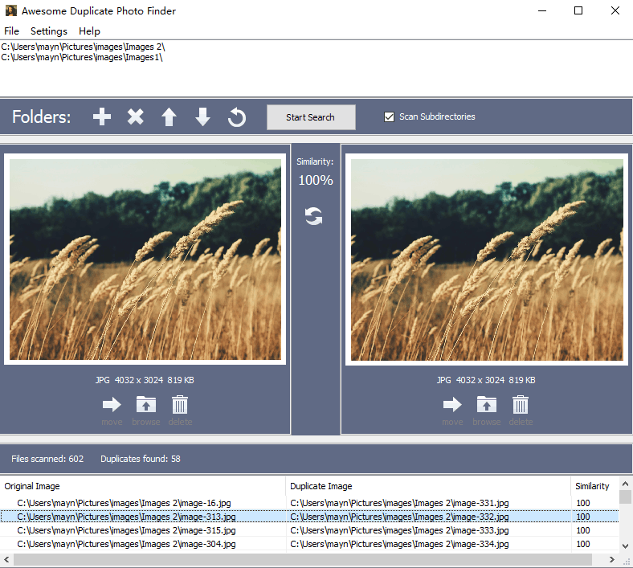Click the horizontal scrollbar left arrow
633x568 pixels.
[6, 559]
